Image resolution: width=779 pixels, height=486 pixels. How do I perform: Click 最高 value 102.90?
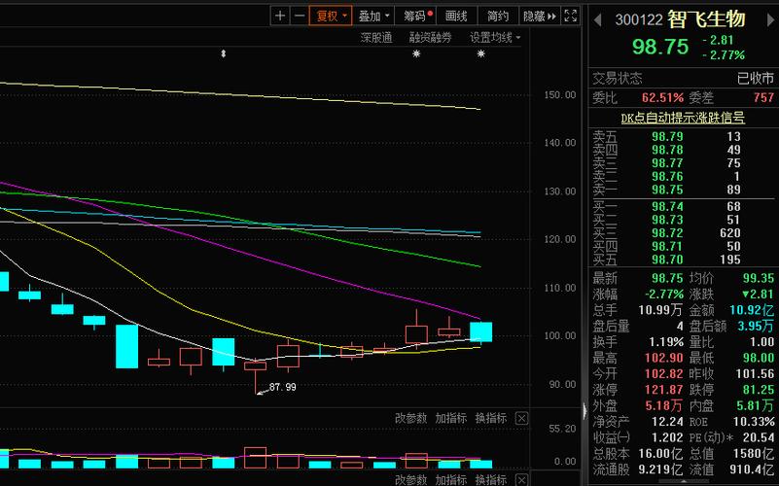pyautogui.click(x=663, y=358)
